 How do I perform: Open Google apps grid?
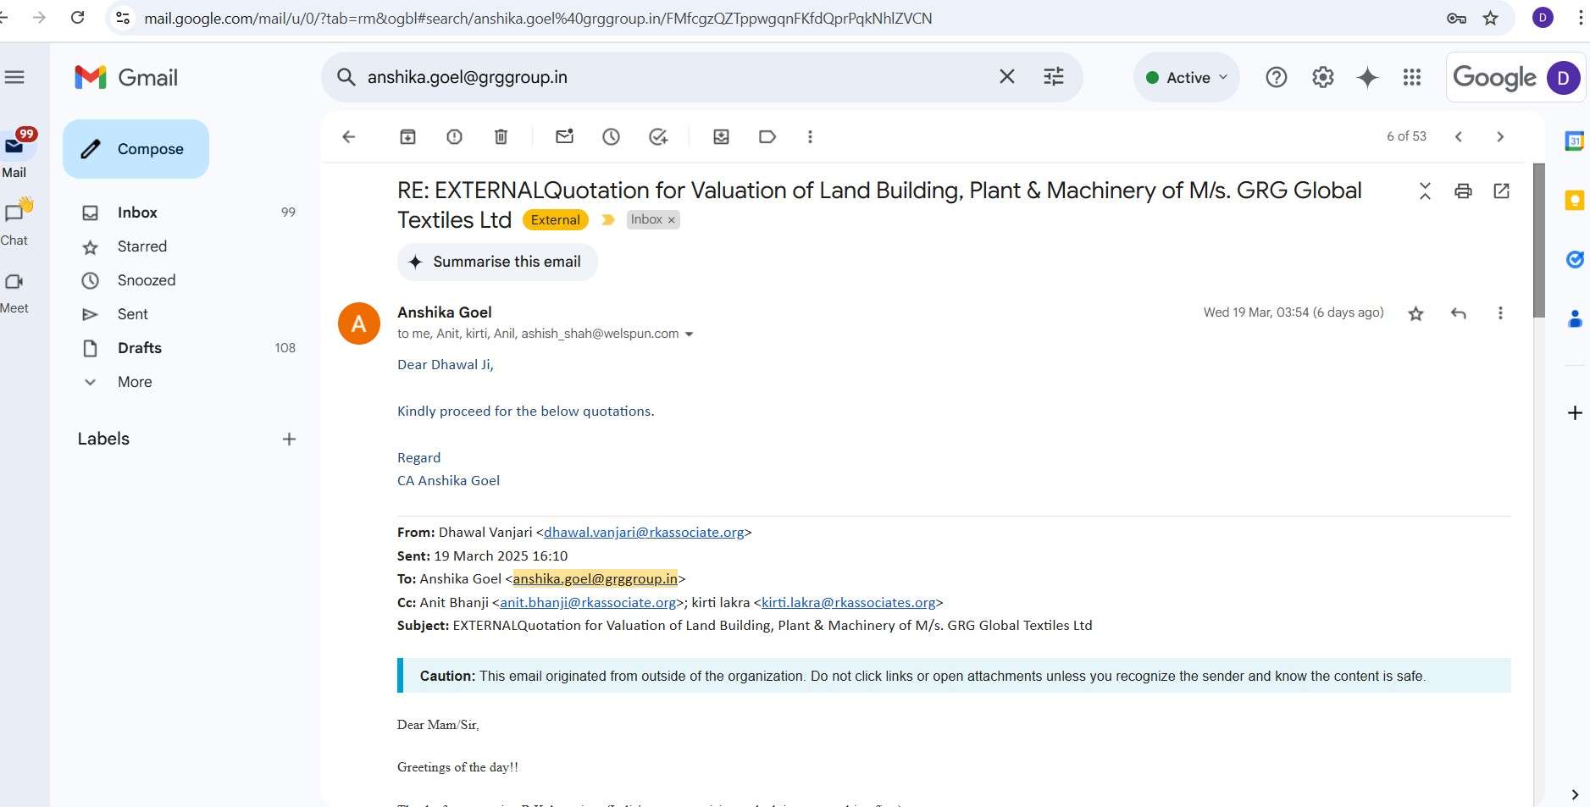click(1411, 78)
